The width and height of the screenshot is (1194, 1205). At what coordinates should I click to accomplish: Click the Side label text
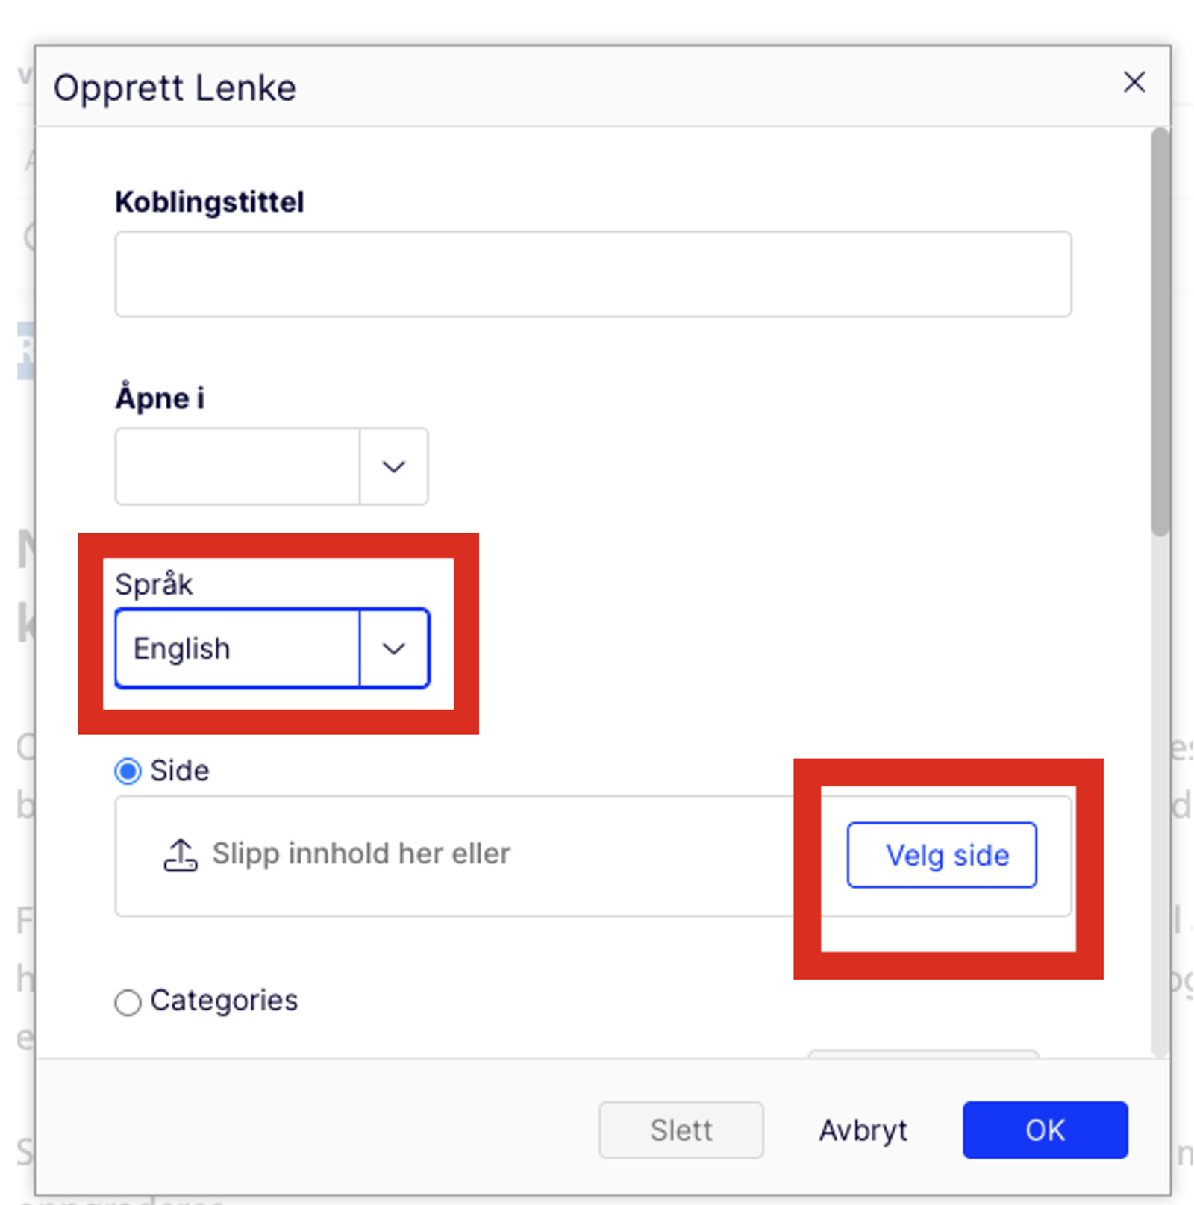(x=180, y=771)
